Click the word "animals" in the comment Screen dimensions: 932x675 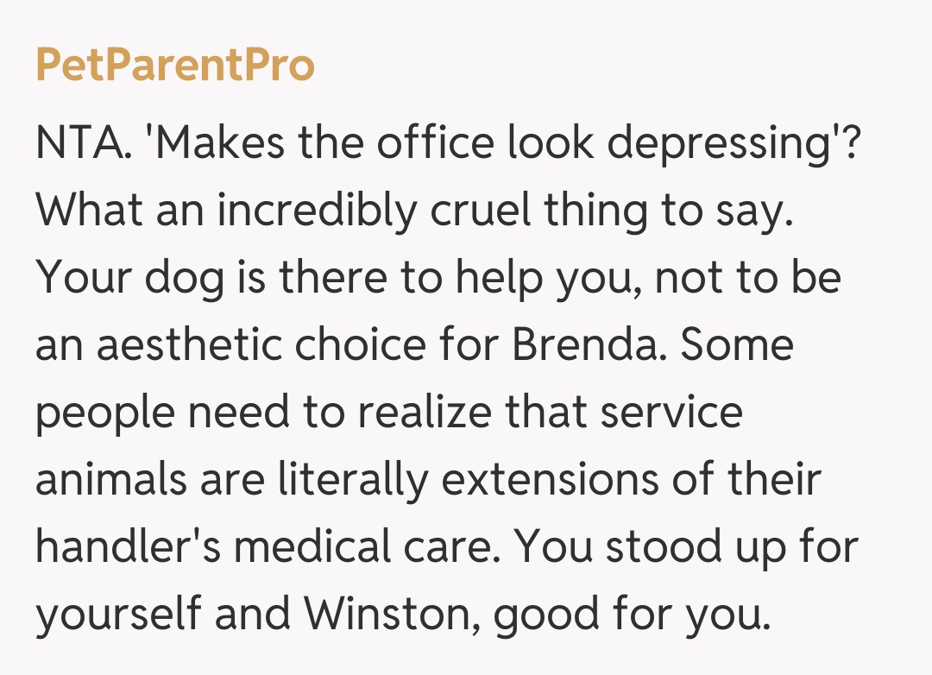[x=110, y=480]
